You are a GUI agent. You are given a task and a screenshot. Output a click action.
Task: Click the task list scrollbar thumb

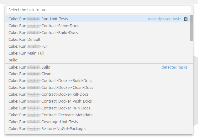(191, 28)
